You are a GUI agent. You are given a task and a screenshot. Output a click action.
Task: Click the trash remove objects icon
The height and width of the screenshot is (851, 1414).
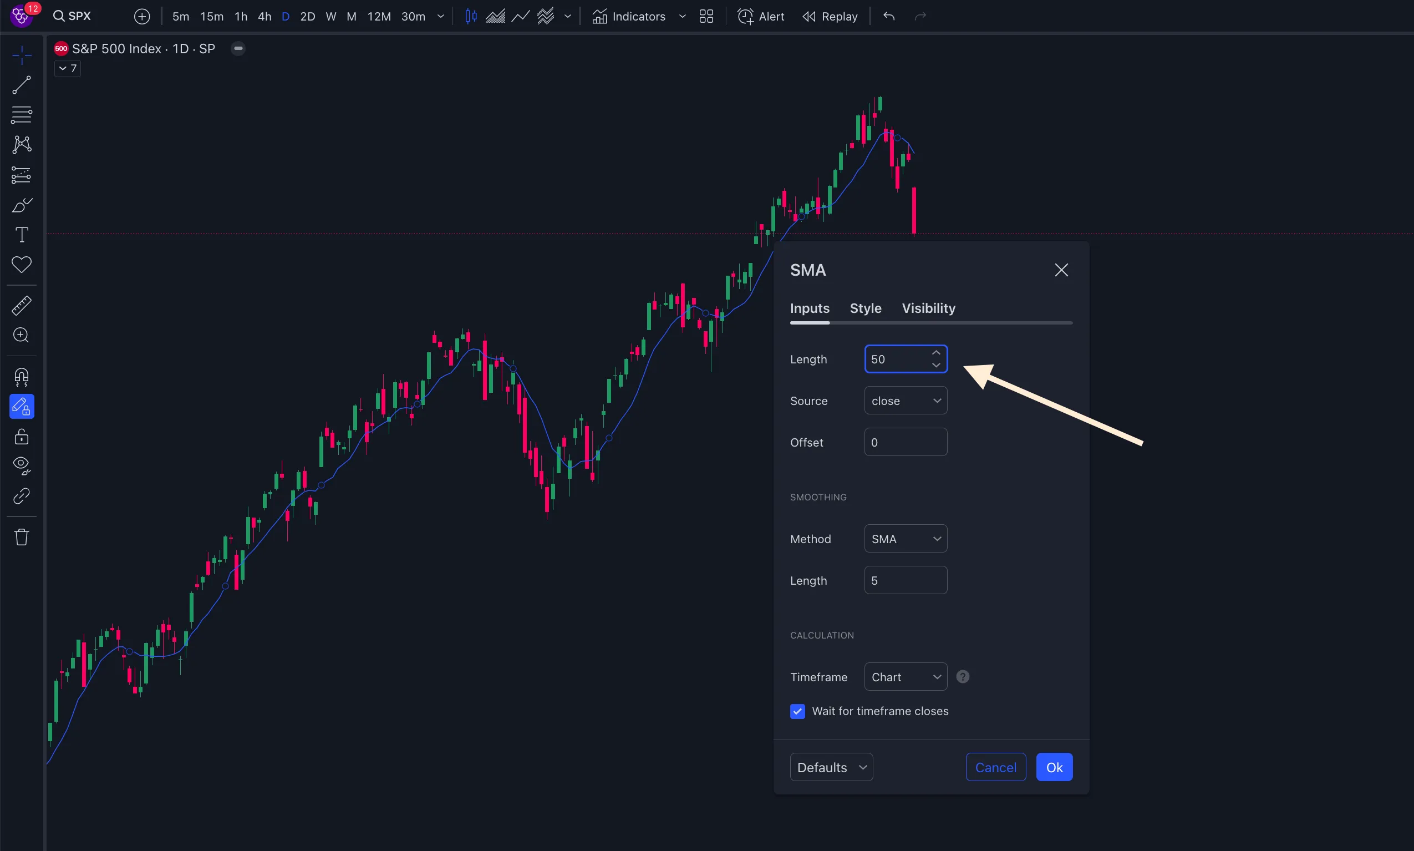click(22, 537)
